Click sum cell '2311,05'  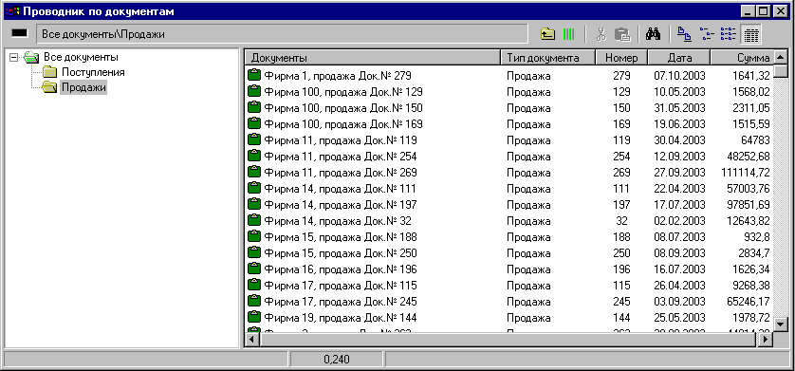coord(751,108)
